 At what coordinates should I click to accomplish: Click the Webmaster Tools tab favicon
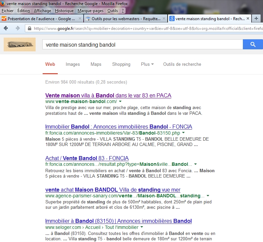[88, 18]
